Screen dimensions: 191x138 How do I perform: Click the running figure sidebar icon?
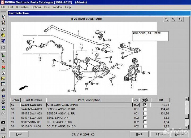pyautogui.click(x=3, y=41)
